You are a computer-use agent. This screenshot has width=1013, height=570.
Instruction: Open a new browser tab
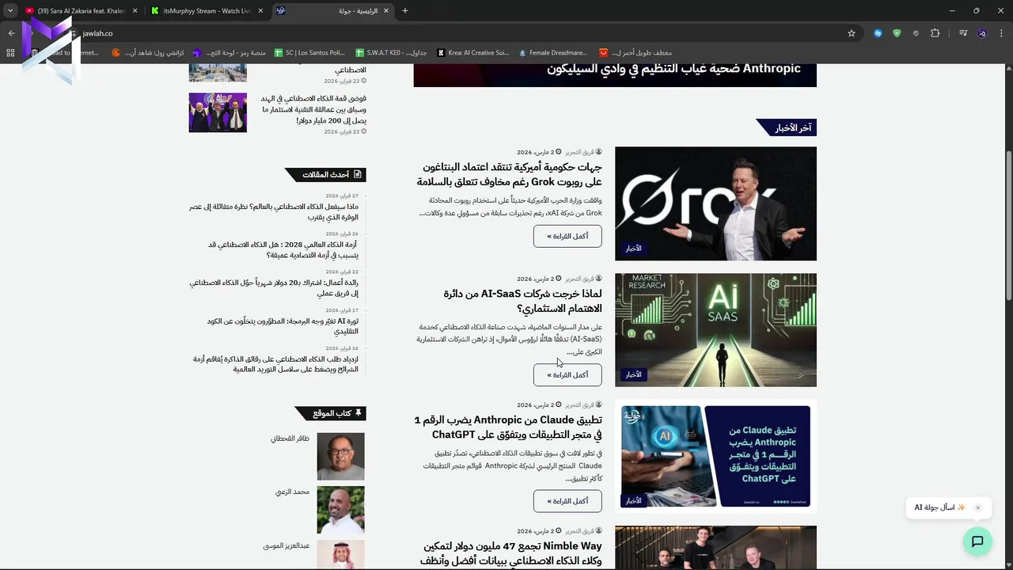(x=404, y=10)
